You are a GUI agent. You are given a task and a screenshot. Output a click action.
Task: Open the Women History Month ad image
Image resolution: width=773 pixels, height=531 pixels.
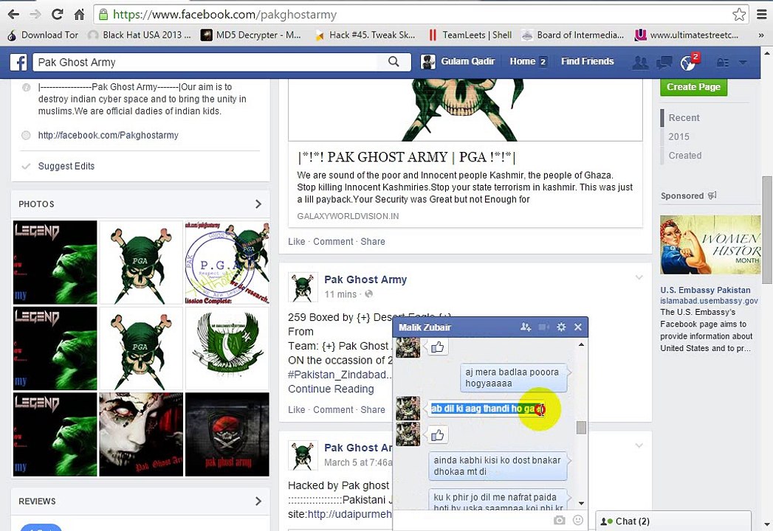[710, 245]
